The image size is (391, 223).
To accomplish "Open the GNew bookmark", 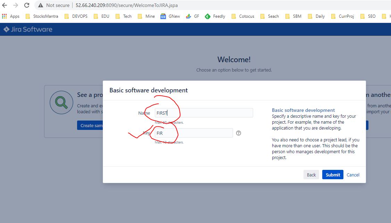I will [x=170, y=16].
